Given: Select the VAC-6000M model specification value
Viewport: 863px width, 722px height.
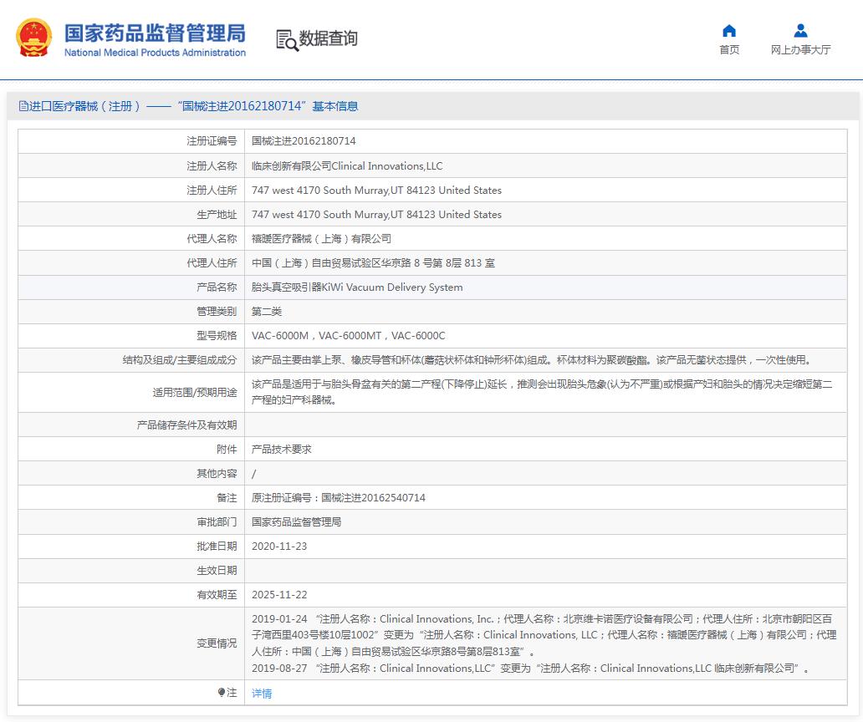Looking at the screenshot, I should click(x=349, y=335).
